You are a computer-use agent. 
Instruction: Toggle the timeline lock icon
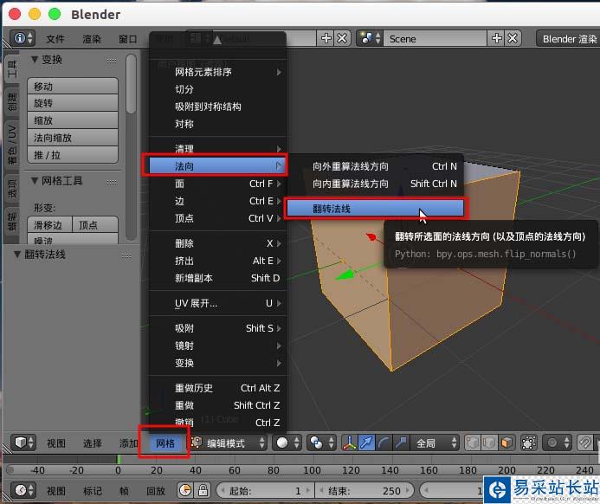tap(203, 490)
